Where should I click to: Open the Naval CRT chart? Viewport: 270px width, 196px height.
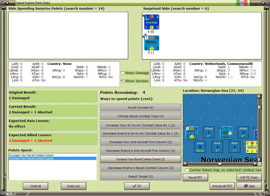pyautogui.click(x=195, y=177)
